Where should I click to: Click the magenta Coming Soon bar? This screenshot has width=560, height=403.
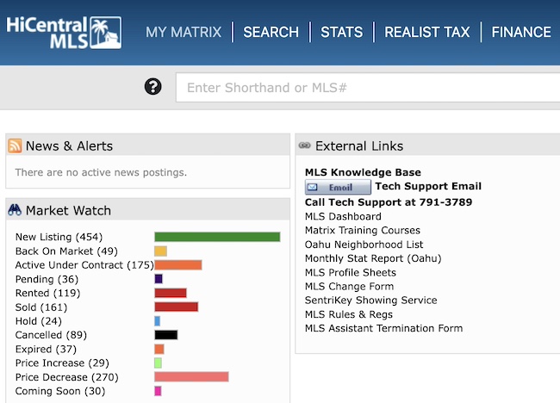pyautogui.click(x=158, y=391)
